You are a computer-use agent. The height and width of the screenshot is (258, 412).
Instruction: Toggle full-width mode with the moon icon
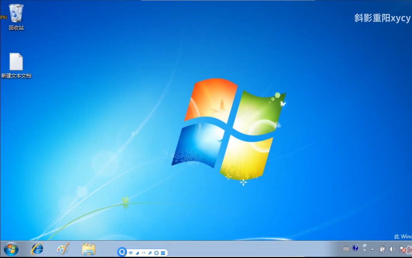(137, 253)
